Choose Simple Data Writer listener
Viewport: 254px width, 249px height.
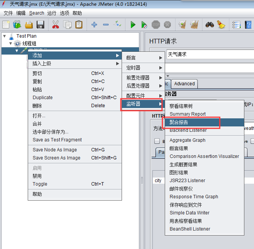tap(204, 213)
